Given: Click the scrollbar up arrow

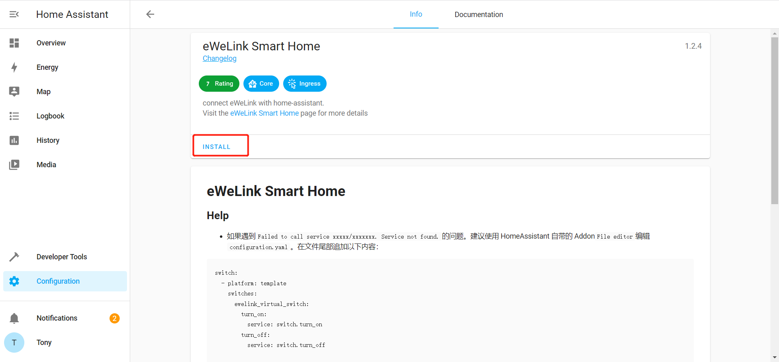Looking at the screenshot, I should coord(775,33).
